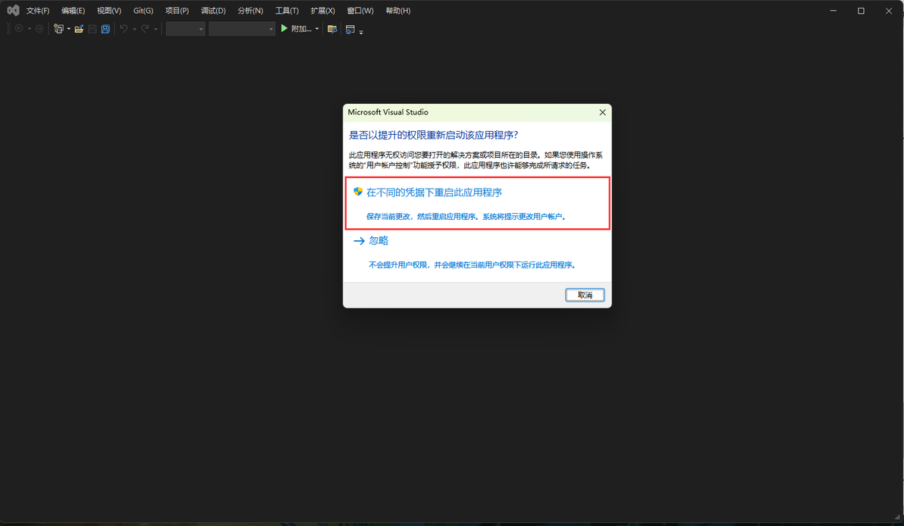Open the 编辑(E) menu
This screenshot has width=904, height=526.
pyautogui.click(x=74, y=11)
